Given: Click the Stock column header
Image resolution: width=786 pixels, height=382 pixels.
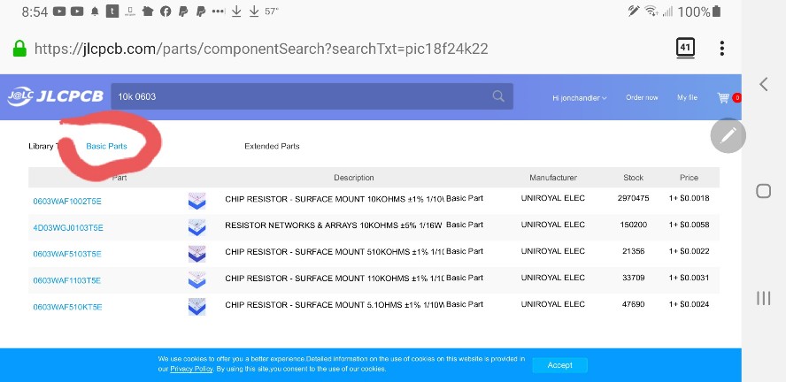Looking at the screenshot, I should [x=633, y=178].
